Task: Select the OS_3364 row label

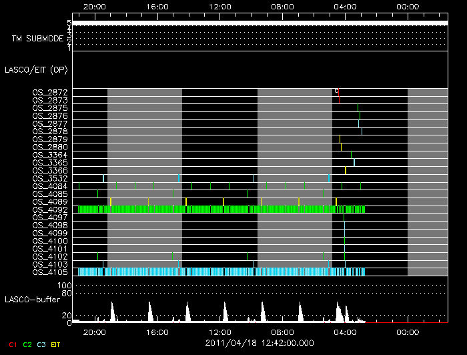Action: [x=50, y=155]
